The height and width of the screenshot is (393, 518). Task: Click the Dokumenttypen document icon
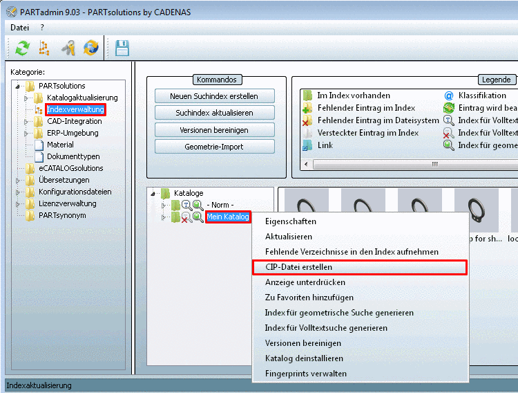pos(39,156)
